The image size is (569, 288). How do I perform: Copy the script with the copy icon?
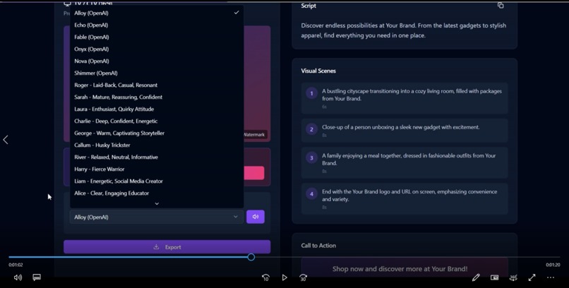tap(501, 6)
